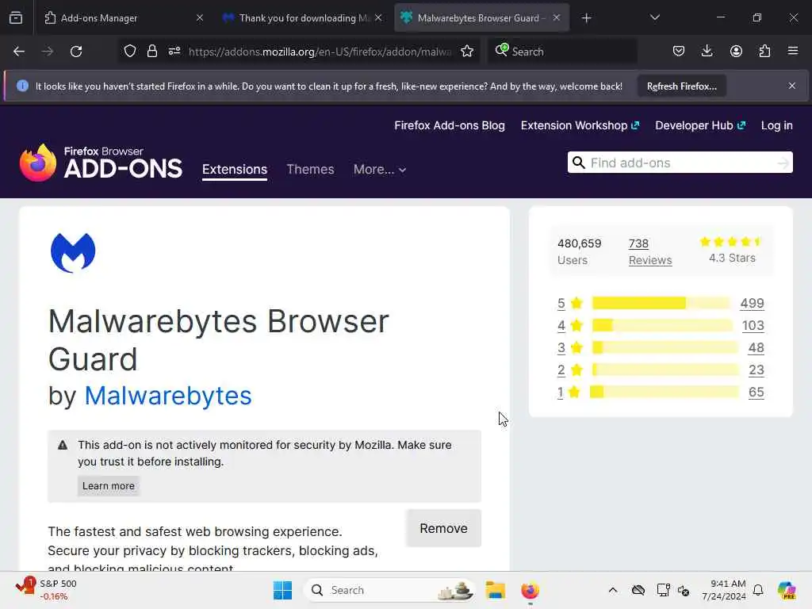Click the Windows taskbar Search box
This screenshot has height=609, width=812.
389,590
